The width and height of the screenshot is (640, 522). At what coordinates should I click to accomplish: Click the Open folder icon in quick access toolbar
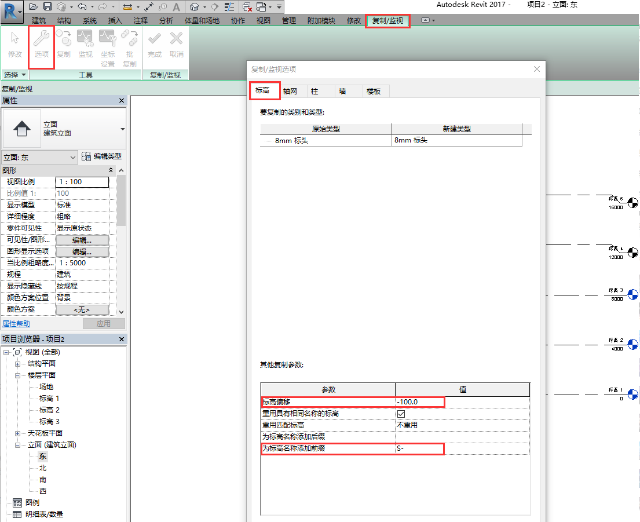[34, 7]
